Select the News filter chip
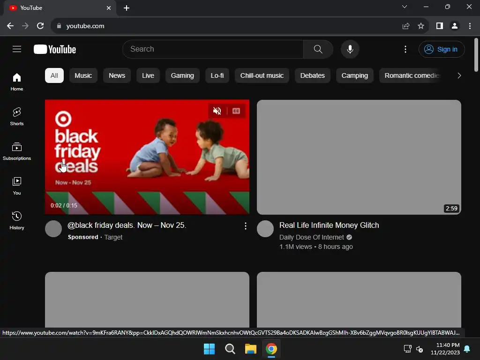 tap(117, 75)
